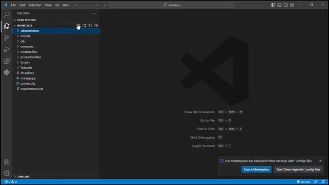
Task: Toggle the secondary side bar layout icon
Action: pyautogui.click(x=286, y=5)
